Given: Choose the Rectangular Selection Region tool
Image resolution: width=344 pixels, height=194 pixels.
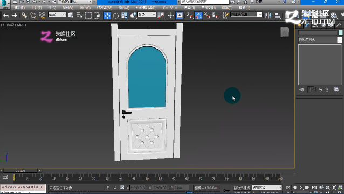Looking at the screenshot, I should 88,16.
